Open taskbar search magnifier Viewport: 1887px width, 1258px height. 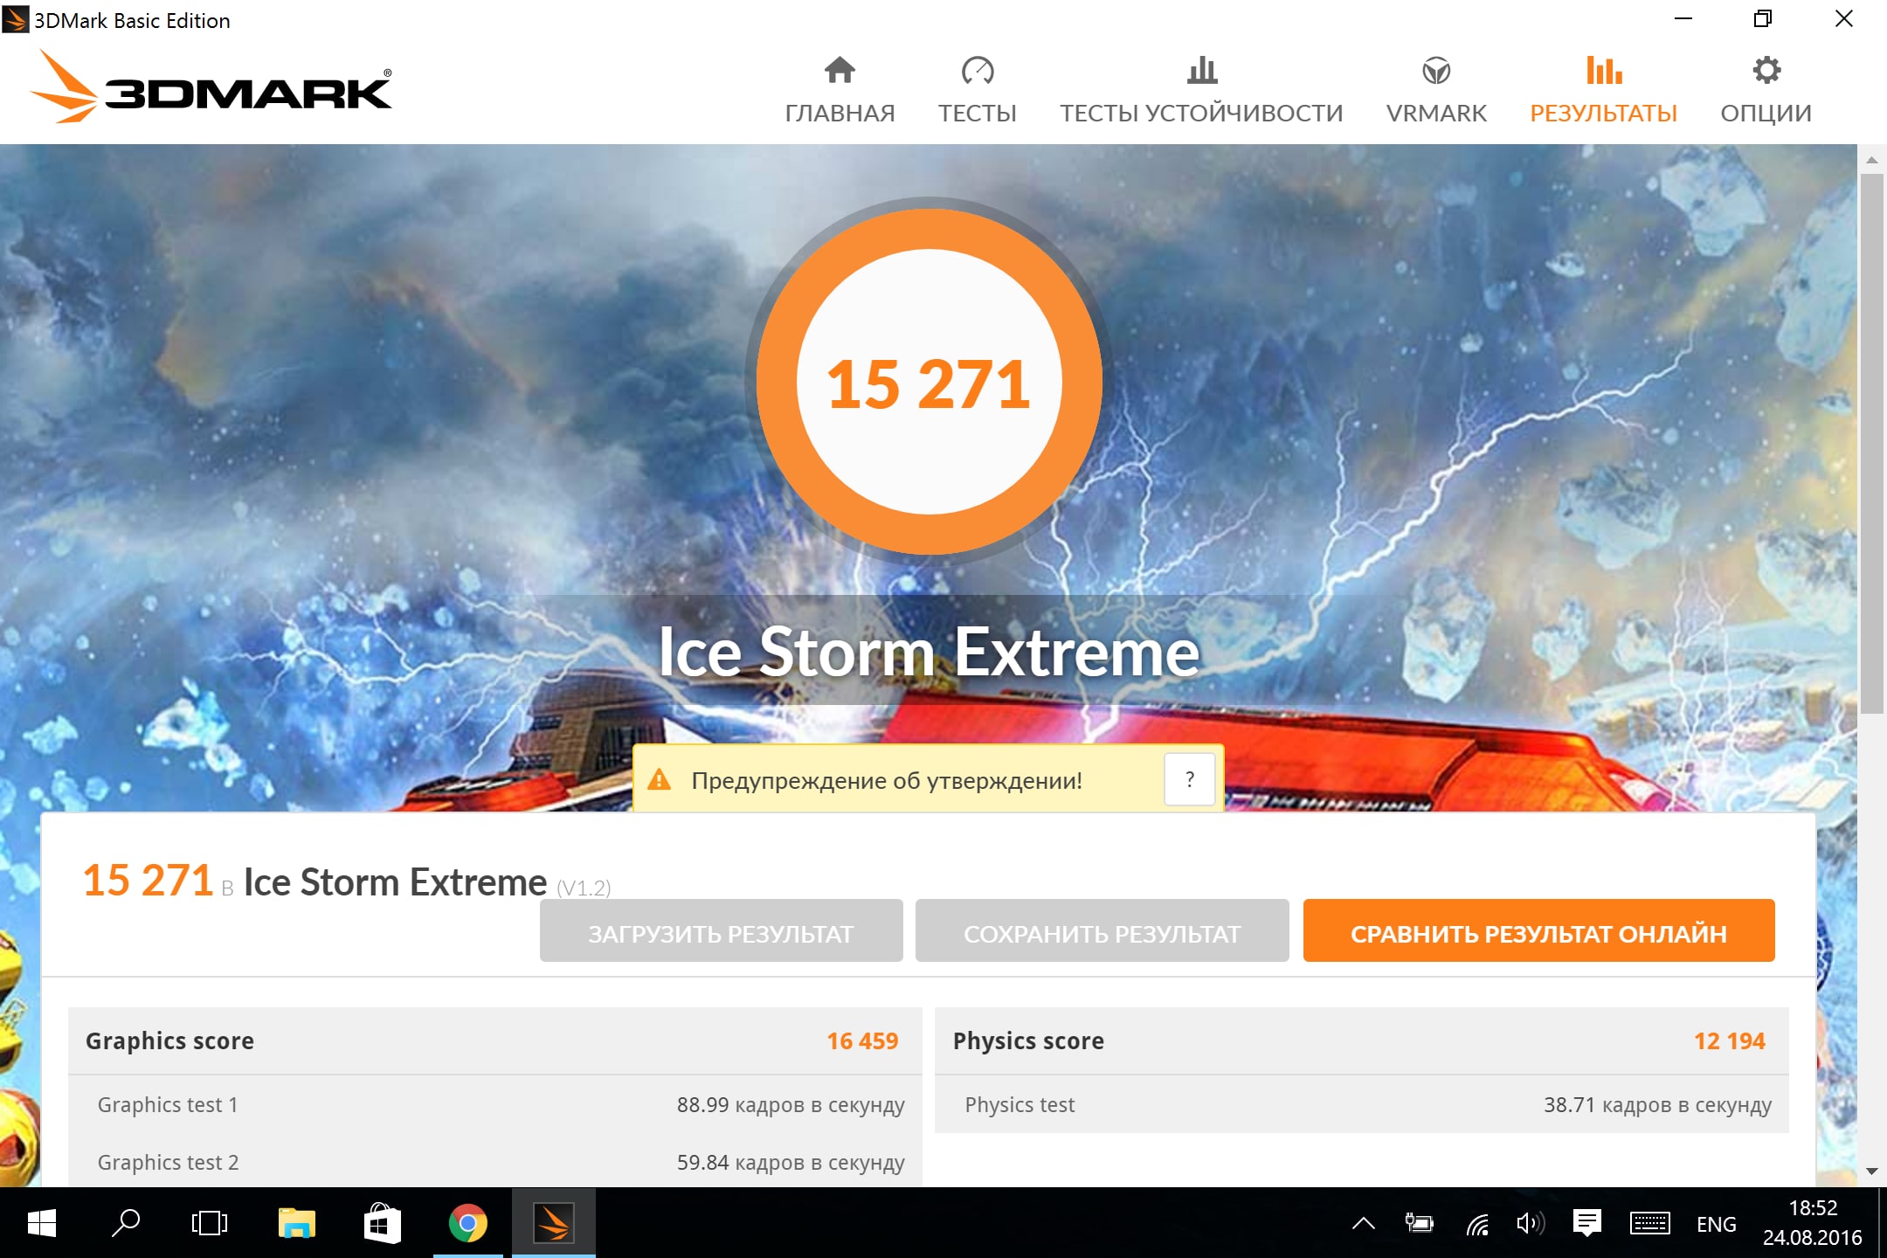point(126,1223)
